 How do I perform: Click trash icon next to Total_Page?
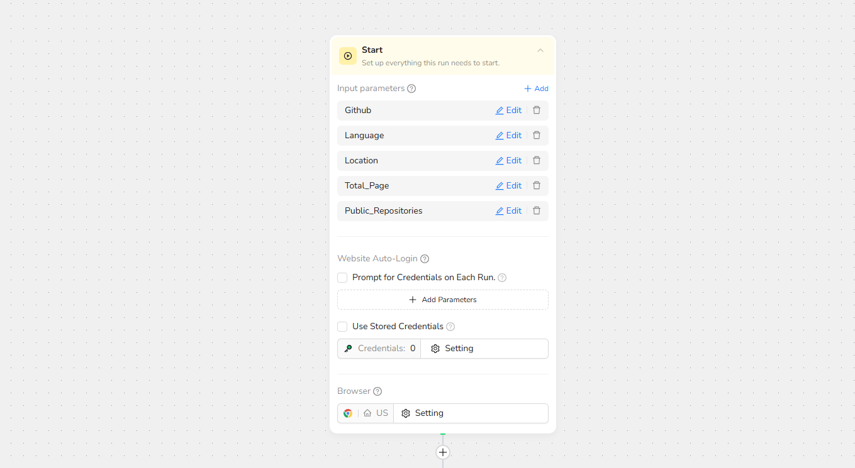[537, 186]
